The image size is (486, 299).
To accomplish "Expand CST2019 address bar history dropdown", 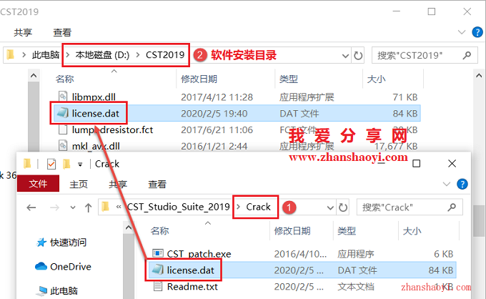I will click(x=345, y=56).
